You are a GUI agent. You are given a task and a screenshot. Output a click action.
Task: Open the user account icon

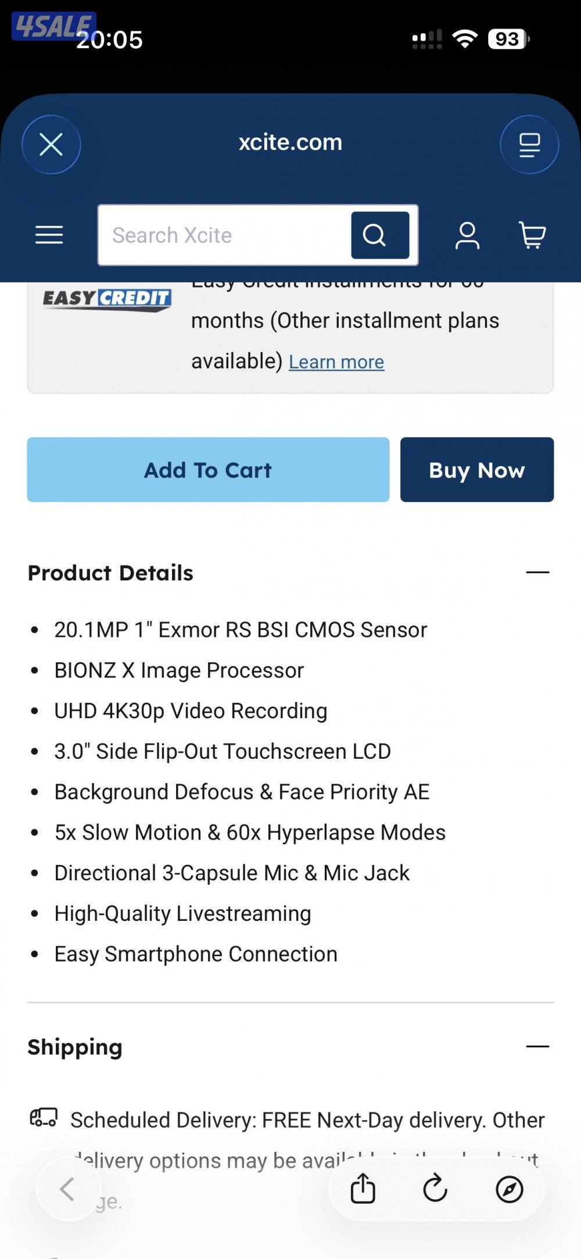(x=467, y=235)
